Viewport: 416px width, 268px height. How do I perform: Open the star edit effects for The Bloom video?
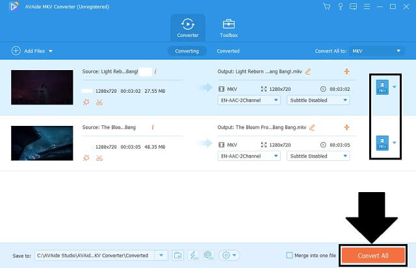coord(86,158)
